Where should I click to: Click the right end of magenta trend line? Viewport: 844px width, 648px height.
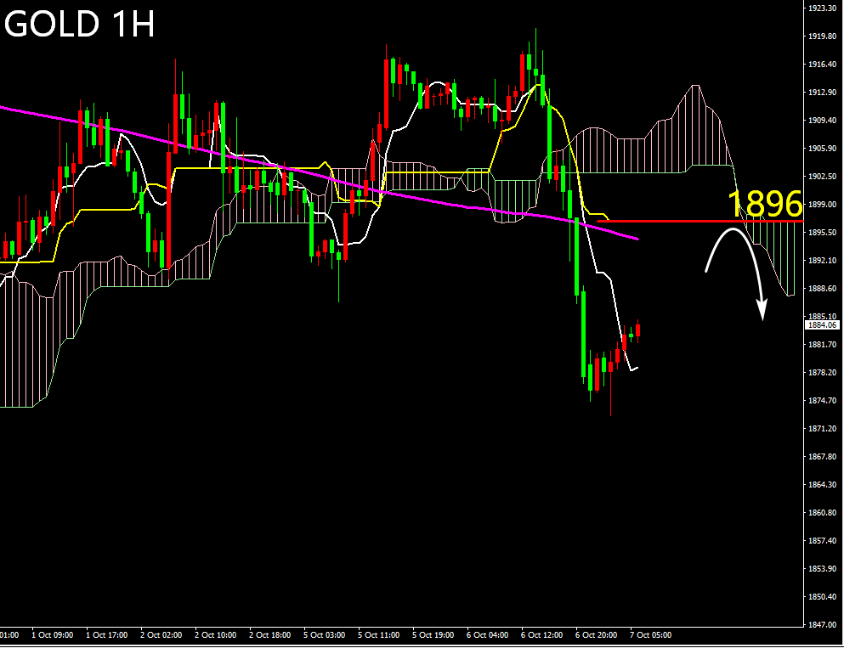pyautogui.click(x=636, y=239)
